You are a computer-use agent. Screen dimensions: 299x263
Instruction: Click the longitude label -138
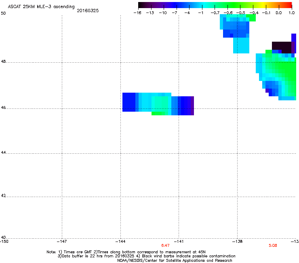click(x=238, y=242)
